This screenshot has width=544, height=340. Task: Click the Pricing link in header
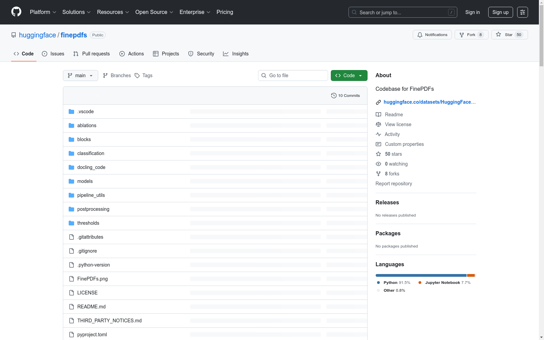pos(225,12)
